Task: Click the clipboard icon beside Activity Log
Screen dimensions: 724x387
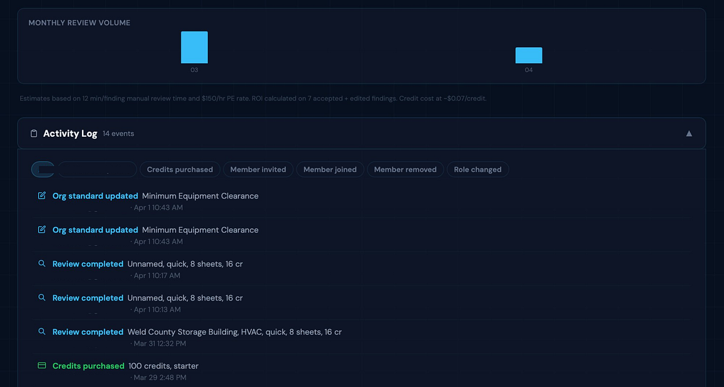Action: click(34, 134)
